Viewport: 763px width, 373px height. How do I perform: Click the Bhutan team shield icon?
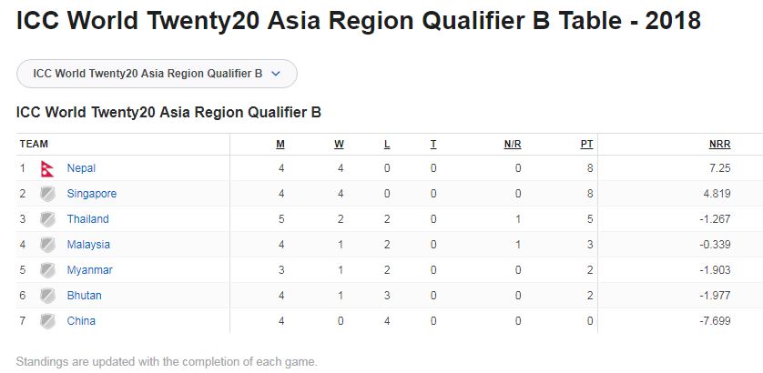[47, 296]
